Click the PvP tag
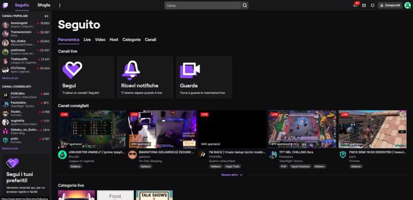Screen dimensions: 413x200 click(284, 167)
